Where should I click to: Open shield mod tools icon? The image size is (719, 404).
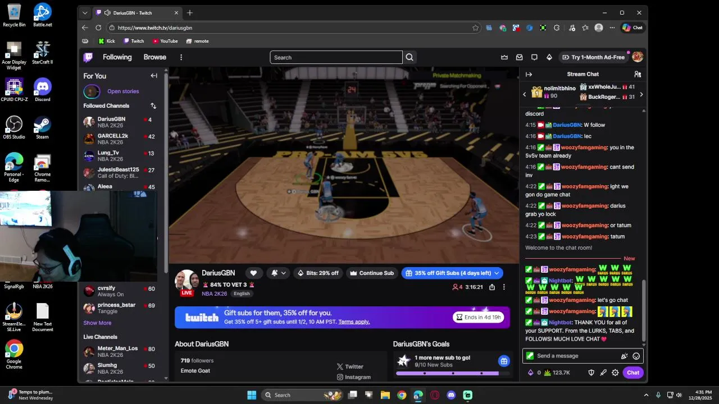pos(591,373)
